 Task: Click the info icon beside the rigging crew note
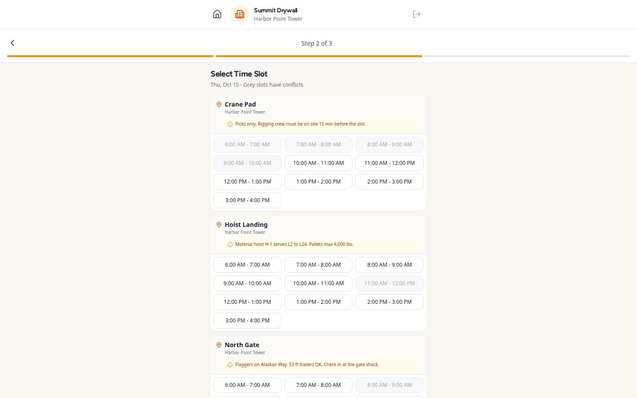pos(230,124)
